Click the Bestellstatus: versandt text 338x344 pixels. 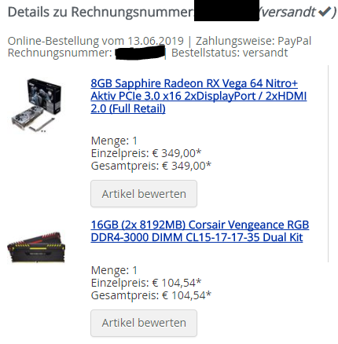point(230,53)
